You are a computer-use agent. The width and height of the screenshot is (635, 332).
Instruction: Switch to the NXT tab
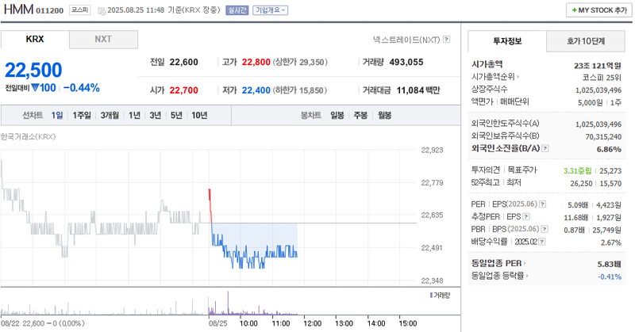coord(103,40)
